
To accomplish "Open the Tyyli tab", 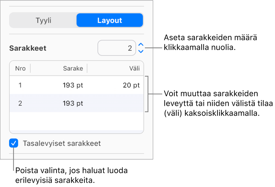I will point(43,20).
